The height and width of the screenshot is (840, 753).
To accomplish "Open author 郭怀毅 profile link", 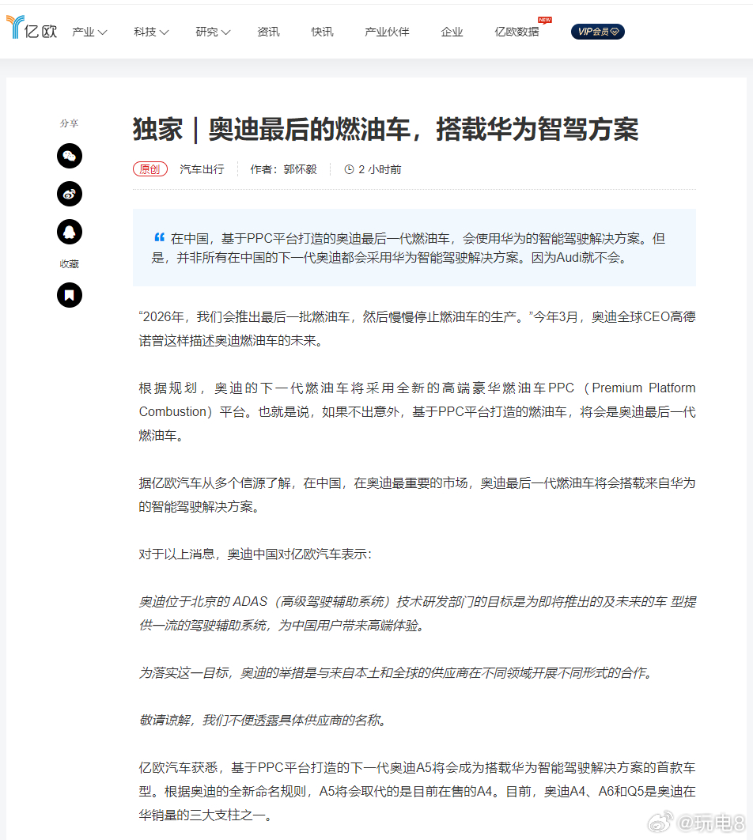I will pyautogui.click(x=300, y=169).
